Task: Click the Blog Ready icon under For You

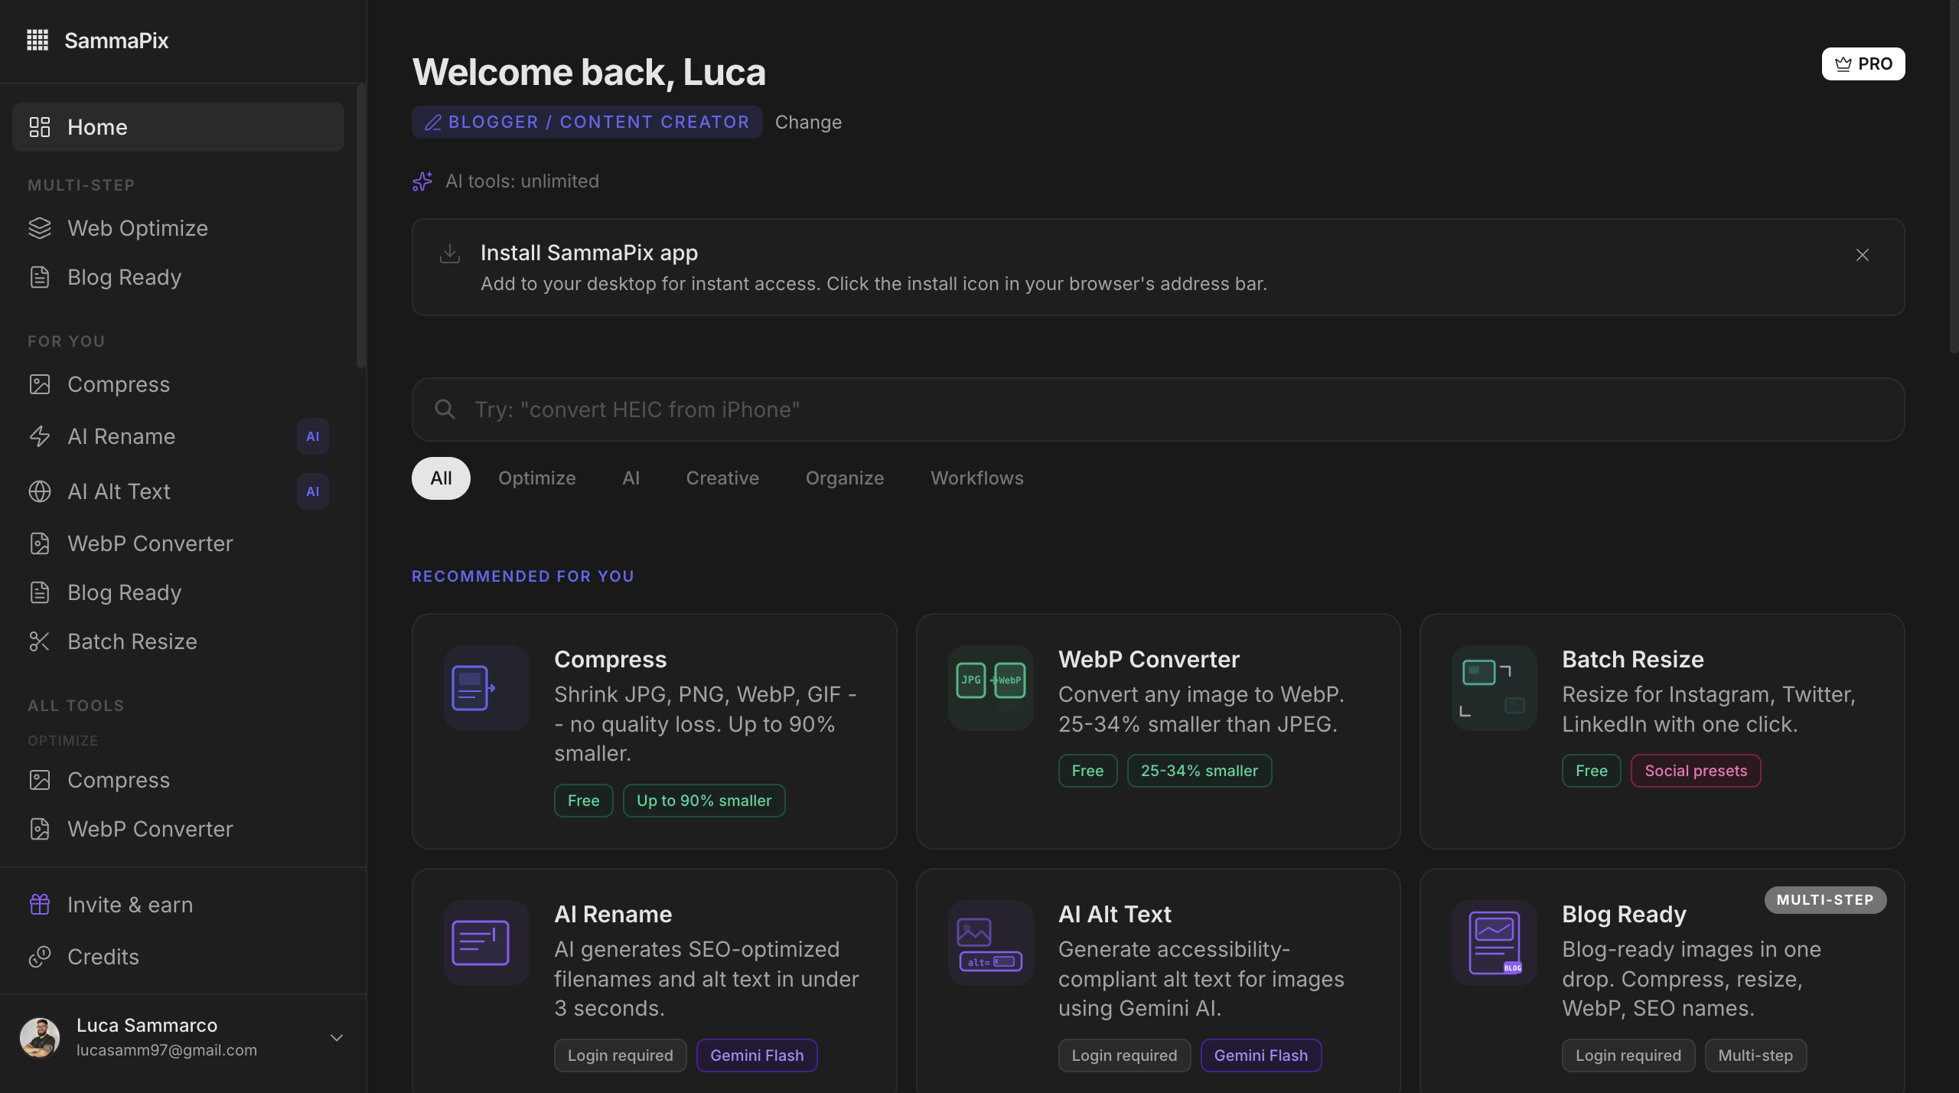Action: pyautogui.click(x=40, y=592)
